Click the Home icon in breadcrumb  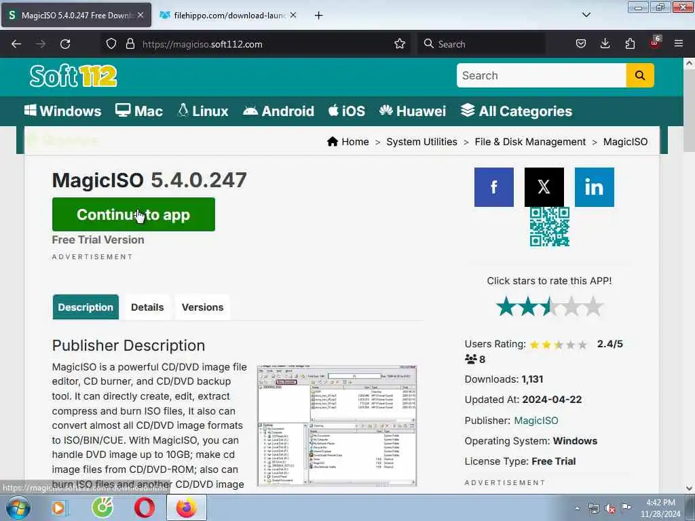pos(333,142)
